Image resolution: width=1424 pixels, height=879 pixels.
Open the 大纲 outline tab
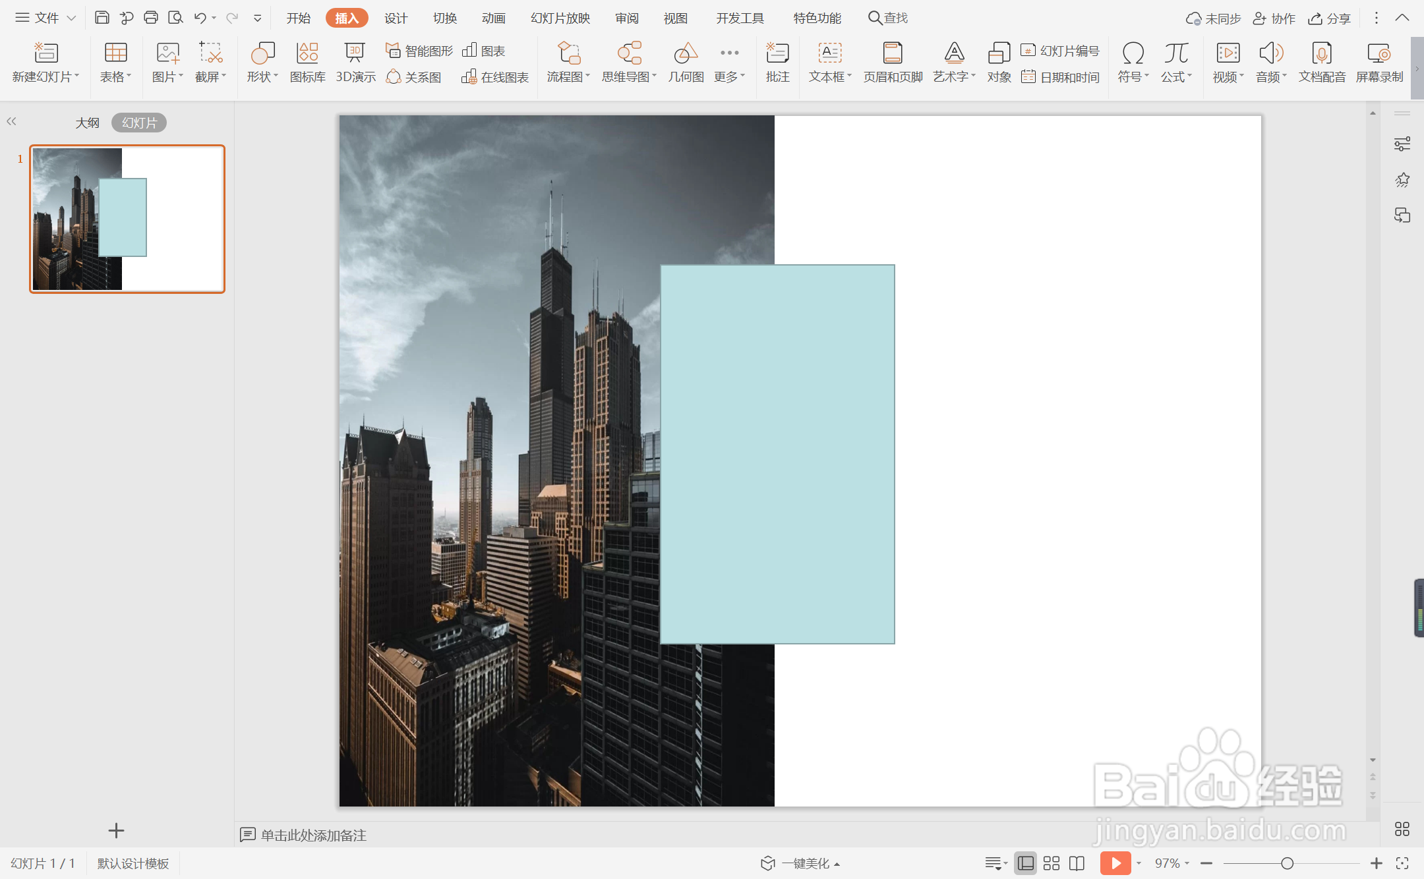pos(87,123)
